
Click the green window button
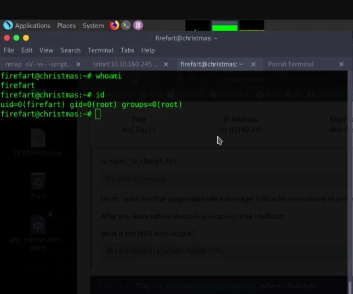coord(16,38)
